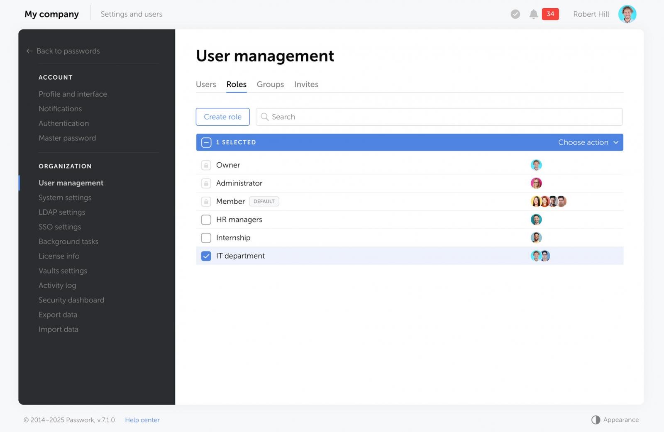Toggle dark mode with the Appearance icon

[596, 420]
